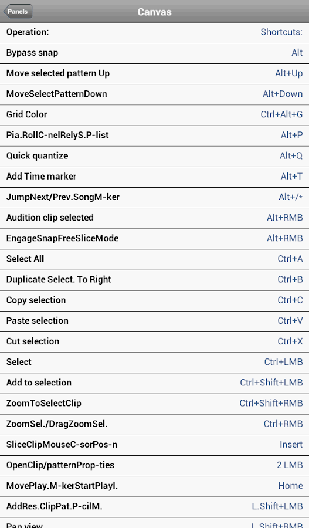Choose the Select All row
Screen dimensions: 309x528
pyautogui.click(x=155, y=259)
